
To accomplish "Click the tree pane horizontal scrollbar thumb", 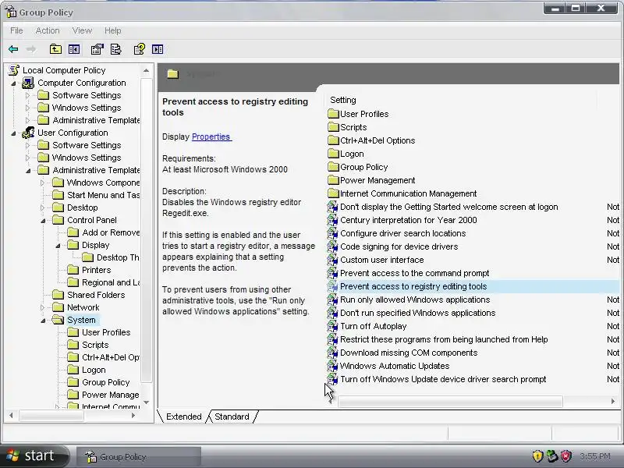I will (x=51, y=416).
